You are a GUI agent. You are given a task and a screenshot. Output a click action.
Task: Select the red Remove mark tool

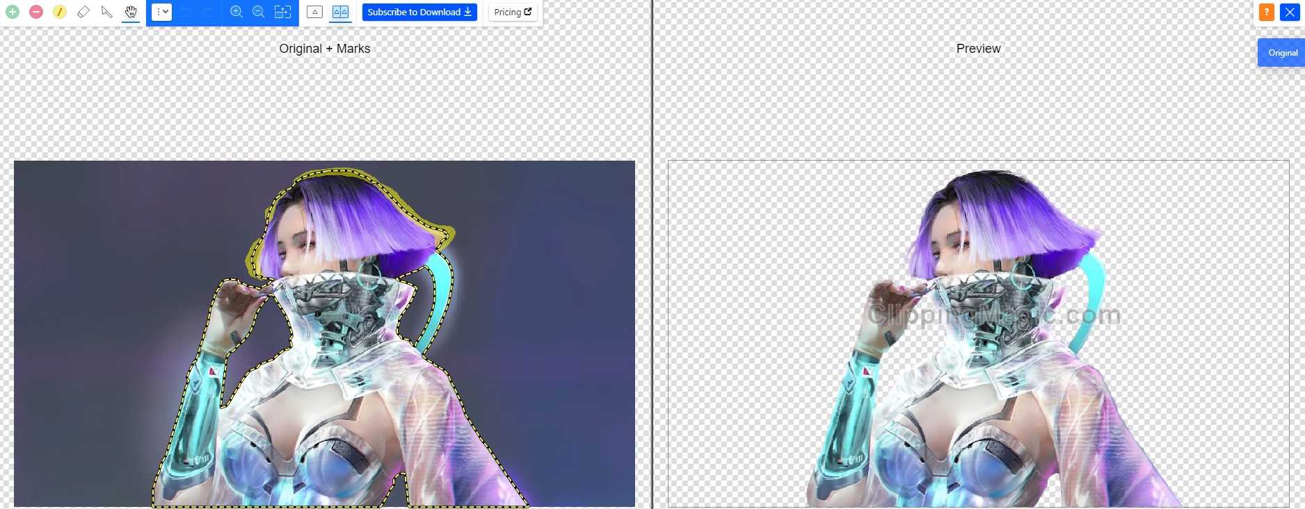[x=36, y=12]
